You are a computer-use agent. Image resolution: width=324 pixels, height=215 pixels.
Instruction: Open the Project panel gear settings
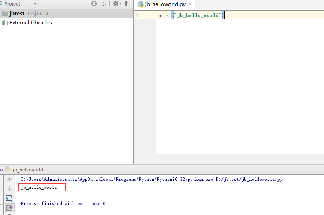pyautogui.click(x=117, y=3)
